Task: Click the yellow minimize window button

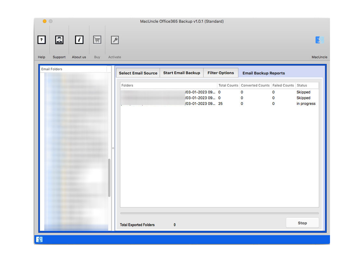Action: coord(44,21)
